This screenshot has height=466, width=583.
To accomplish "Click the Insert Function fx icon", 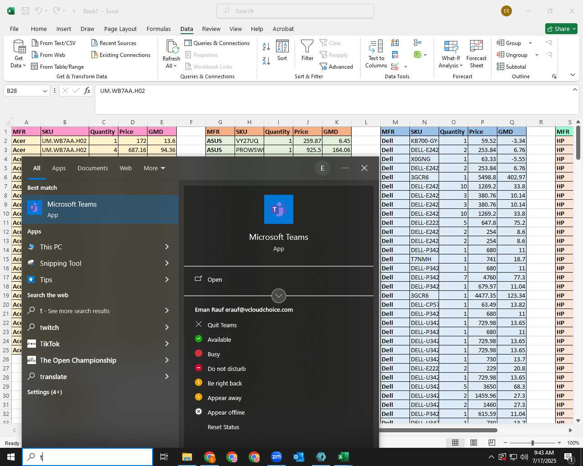I will coord(87,91).
